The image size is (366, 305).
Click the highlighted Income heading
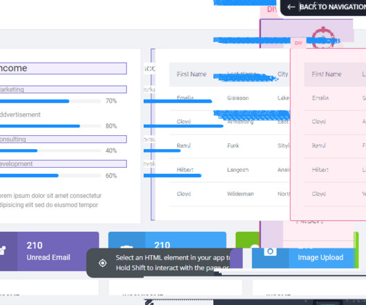[63, 68]
